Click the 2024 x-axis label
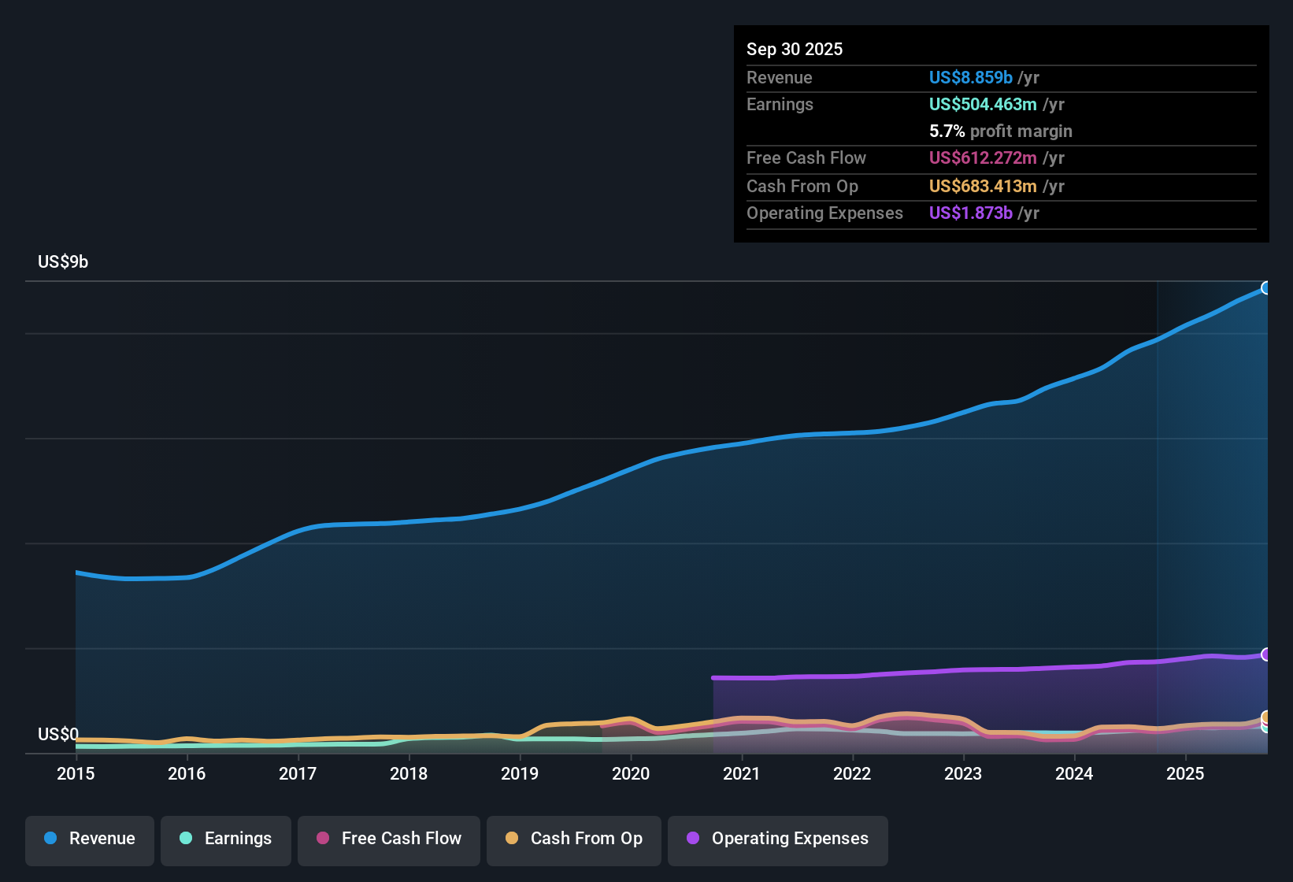The width and height of the screenshot is (1293, 882). point(1074,774)
